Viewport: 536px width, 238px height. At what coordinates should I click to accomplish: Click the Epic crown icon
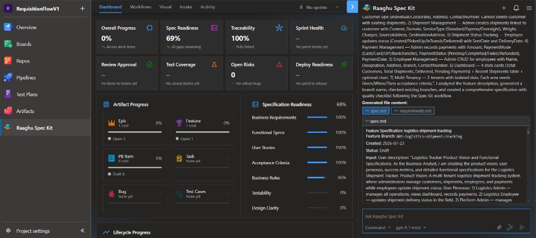pos(111,122)
